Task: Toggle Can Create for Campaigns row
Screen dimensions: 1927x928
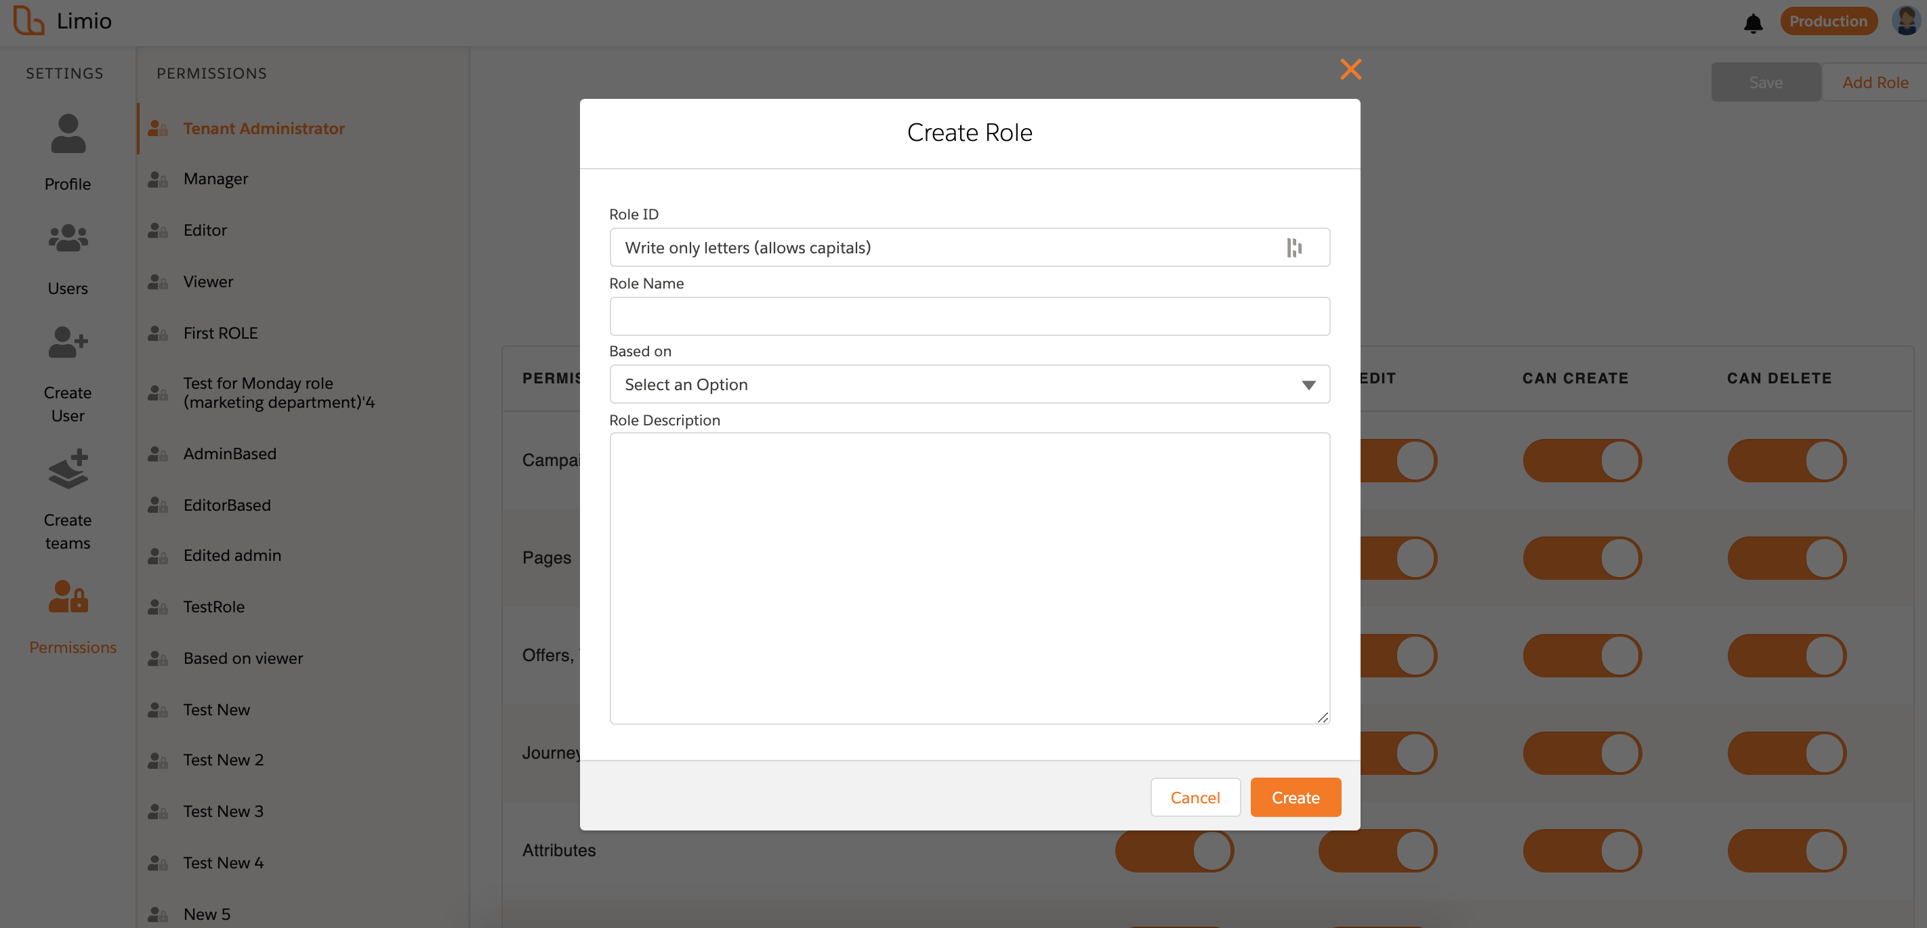Action: pos(1581,461)
